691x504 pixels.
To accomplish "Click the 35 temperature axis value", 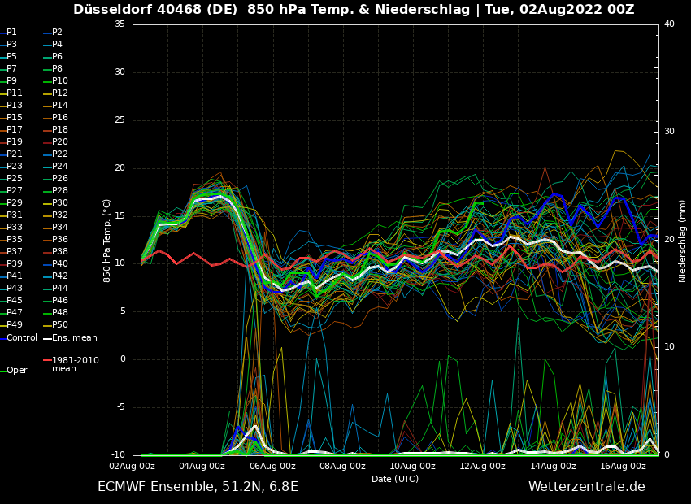I will pyautogui.click(x=120, y=24).
